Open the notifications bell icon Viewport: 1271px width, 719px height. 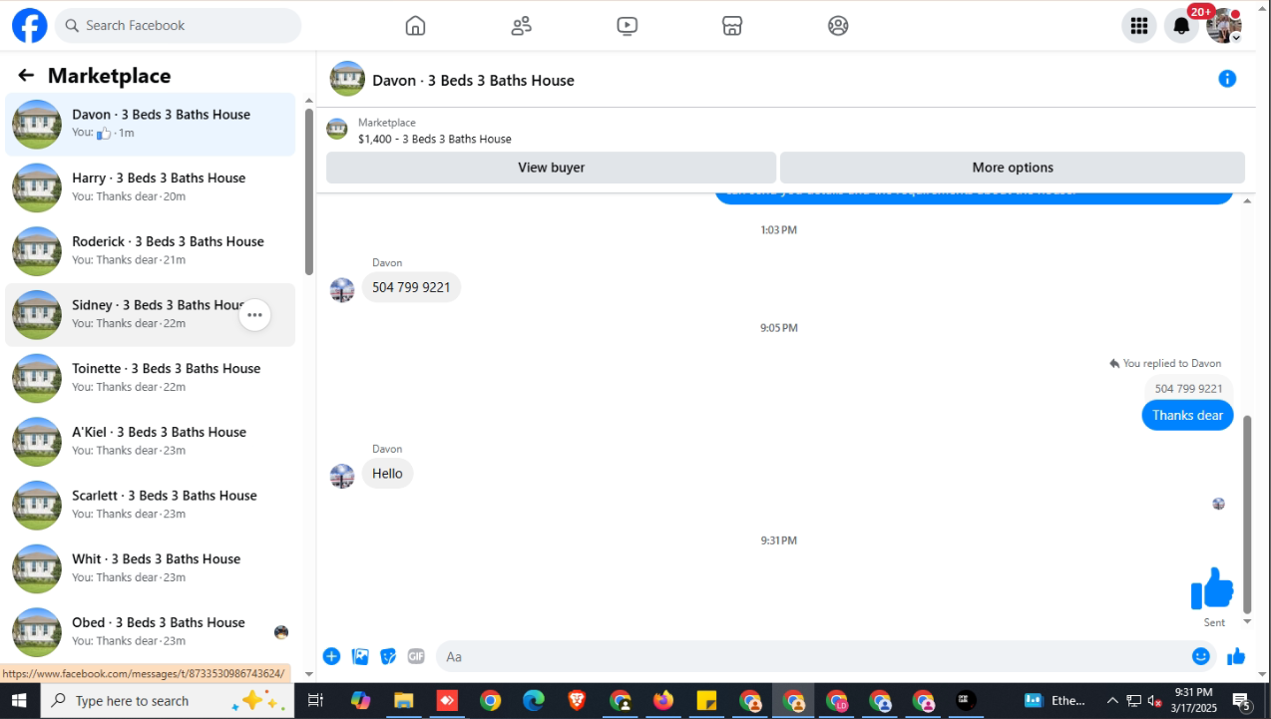pyautogui.click(x=1181, y=26)
